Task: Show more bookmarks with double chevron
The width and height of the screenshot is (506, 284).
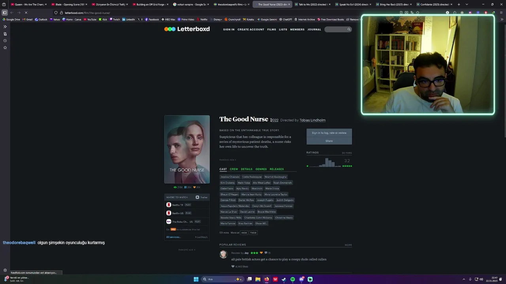Action: tap(503, 19)
